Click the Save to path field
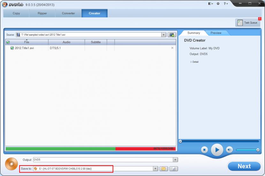The width and height of the screenshot is (265, 176). [95, 169]
